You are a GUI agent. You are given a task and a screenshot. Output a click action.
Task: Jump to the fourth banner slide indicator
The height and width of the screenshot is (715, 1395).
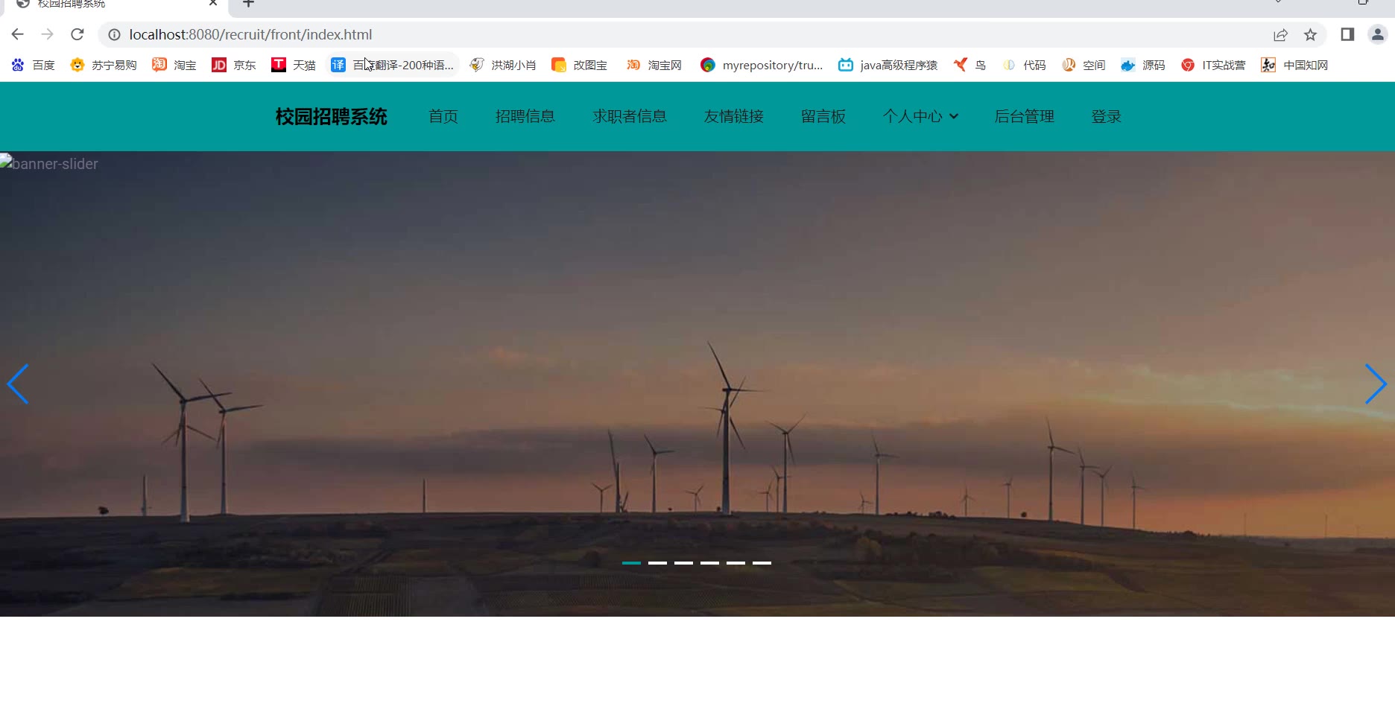coord(709,563)
